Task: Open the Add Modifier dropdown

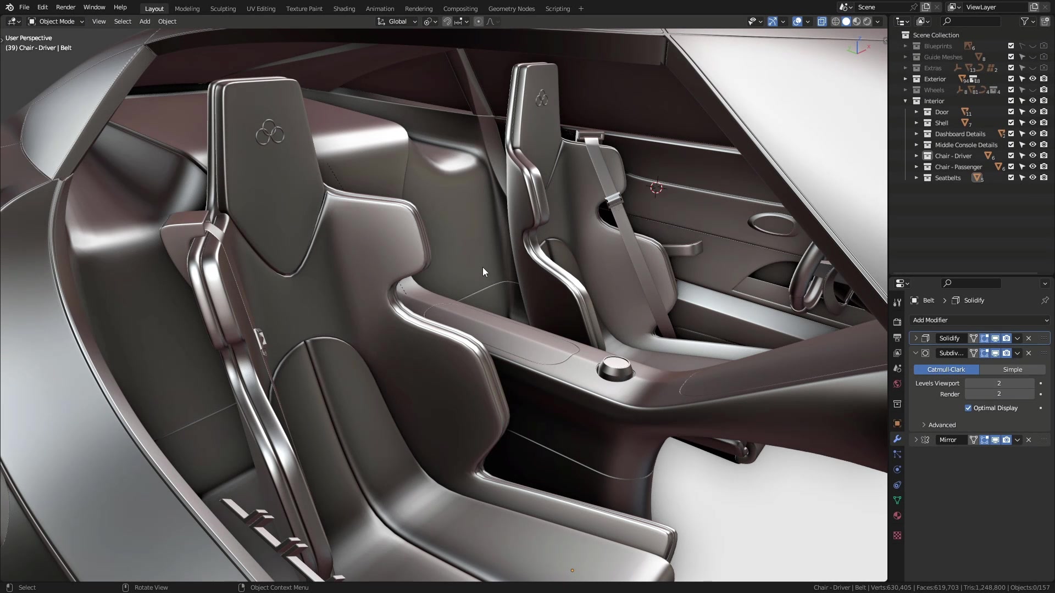Action: pyautogui.click(x=980, y=320)
